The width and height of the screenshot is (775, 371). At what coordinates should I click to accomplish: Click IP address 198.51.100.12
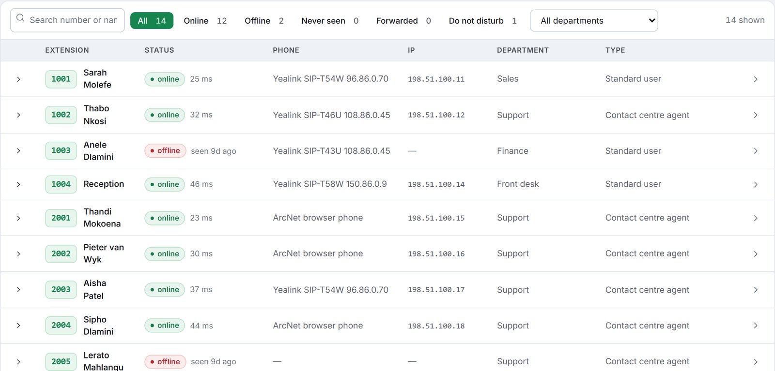[436, 115]
